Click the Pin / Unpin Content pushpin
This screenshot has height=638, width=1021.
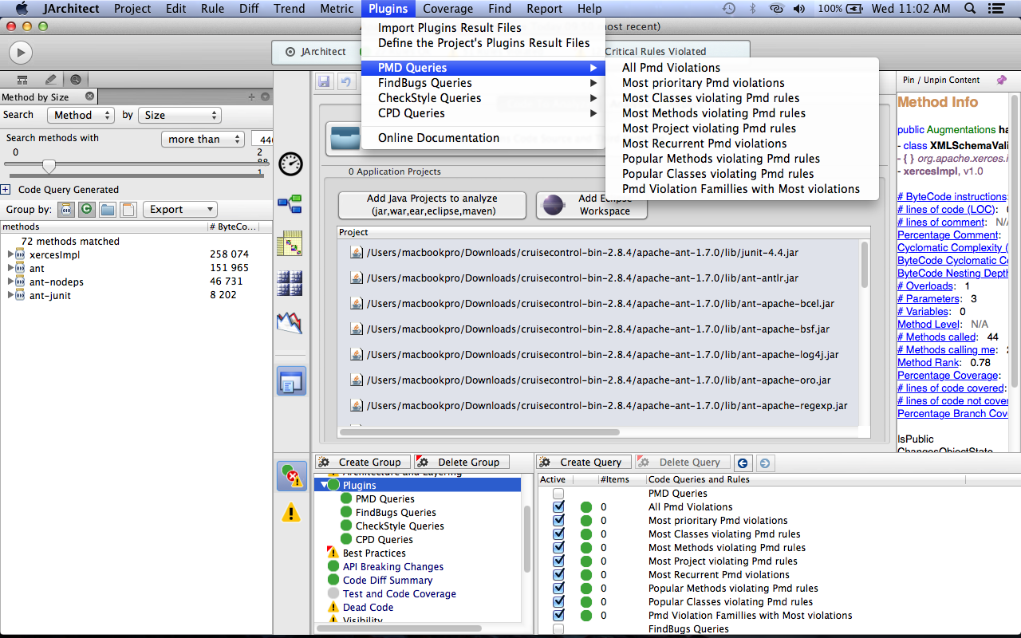point(1002,80)
